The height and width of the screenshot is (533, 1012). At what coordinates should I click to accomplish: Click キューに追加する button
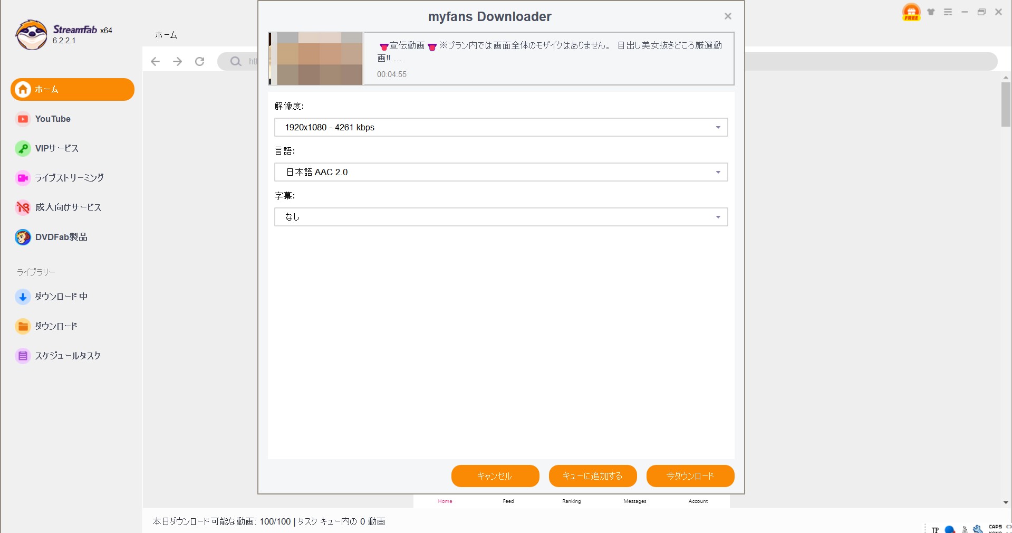point(593,476)
